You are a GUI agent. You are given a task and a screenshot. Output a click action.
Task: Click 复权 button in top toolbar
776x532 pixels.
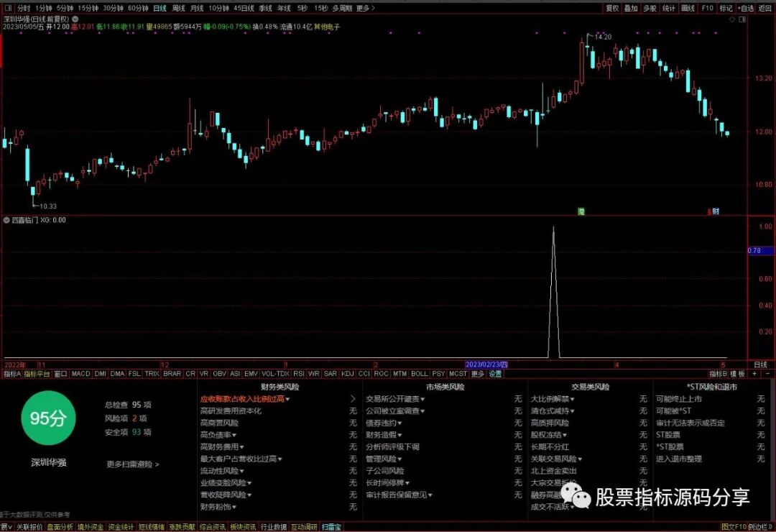pyautogui.click(x=612, y=9)
